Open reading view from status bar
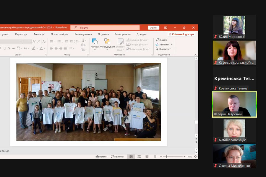266x177 pixels. coord(147,156)
